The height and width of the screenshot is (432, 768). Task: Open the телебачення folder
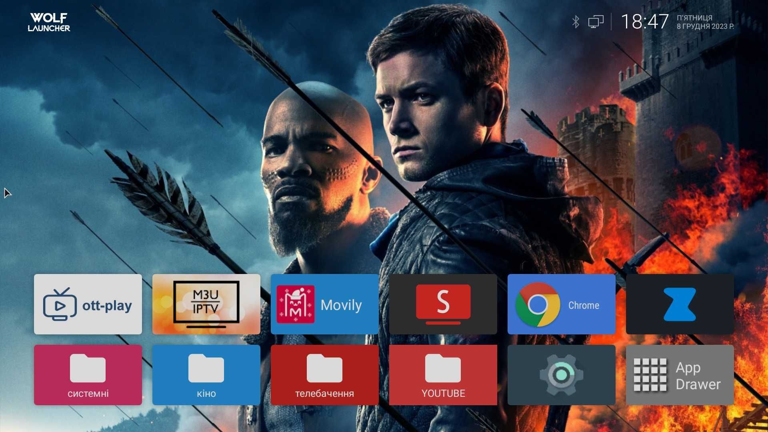click(325, 375)
